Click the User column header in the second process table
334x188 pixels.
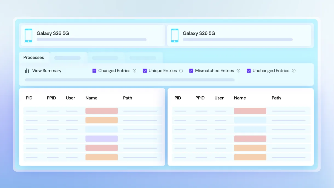pos(219,98)
